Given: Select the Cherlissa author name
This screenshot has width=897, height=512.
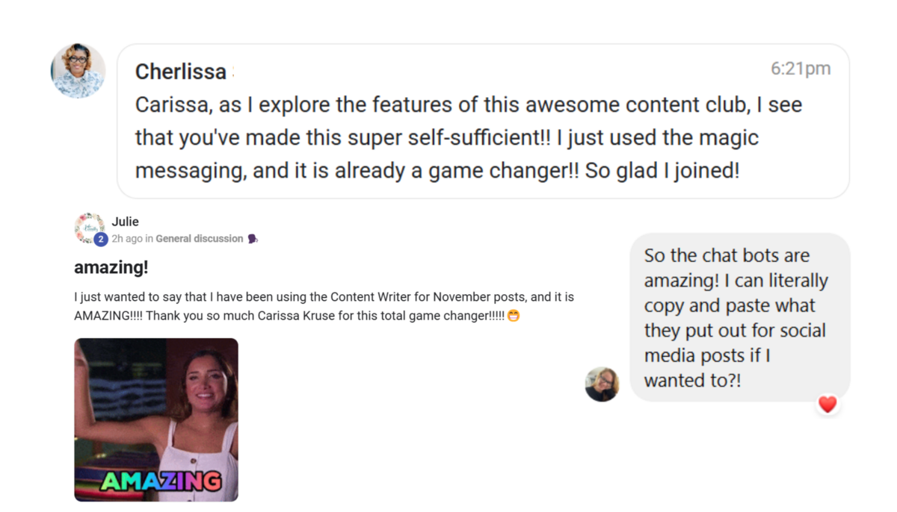Looking at the screenshot, I should tap(180, 72).
